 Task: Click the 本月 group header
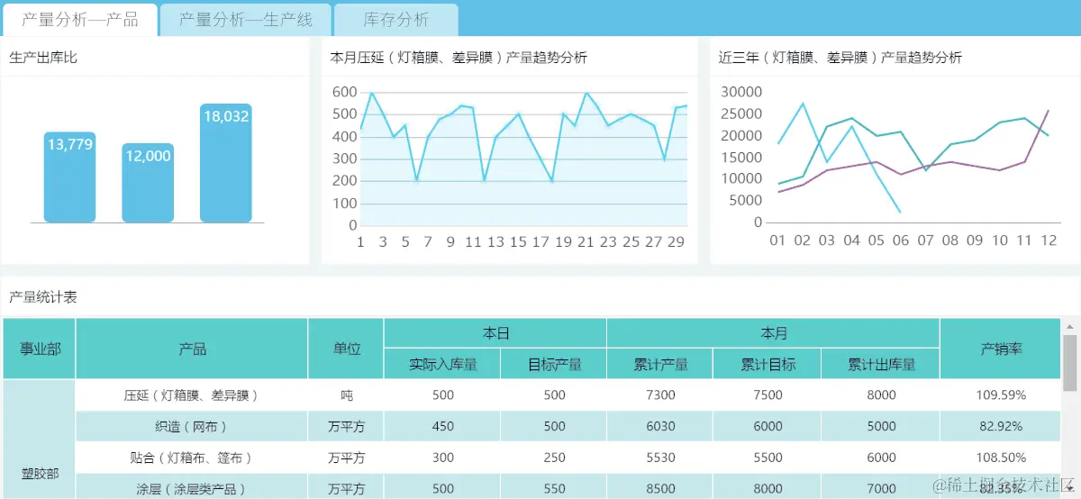pos(774,333)
